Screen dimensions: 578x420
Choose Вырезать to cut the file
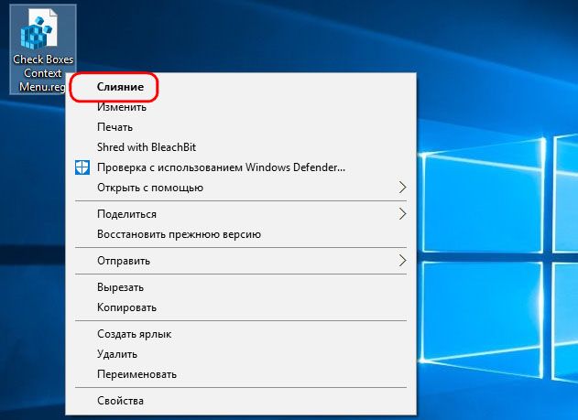click(241, 287)
